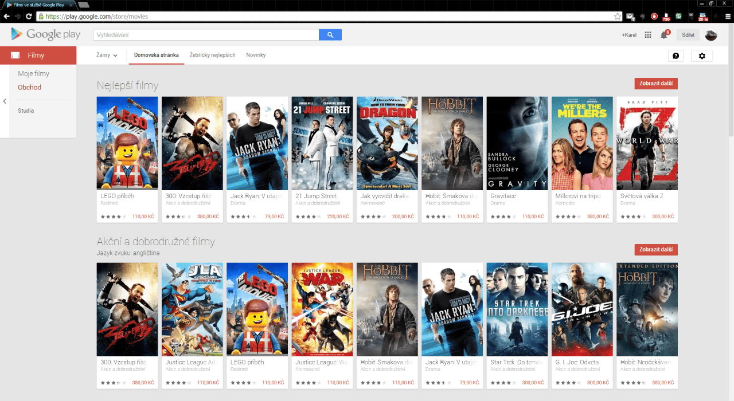Open the Google apps grid
734x401 pixels.
pyautogui.click(x=648, y=35)
